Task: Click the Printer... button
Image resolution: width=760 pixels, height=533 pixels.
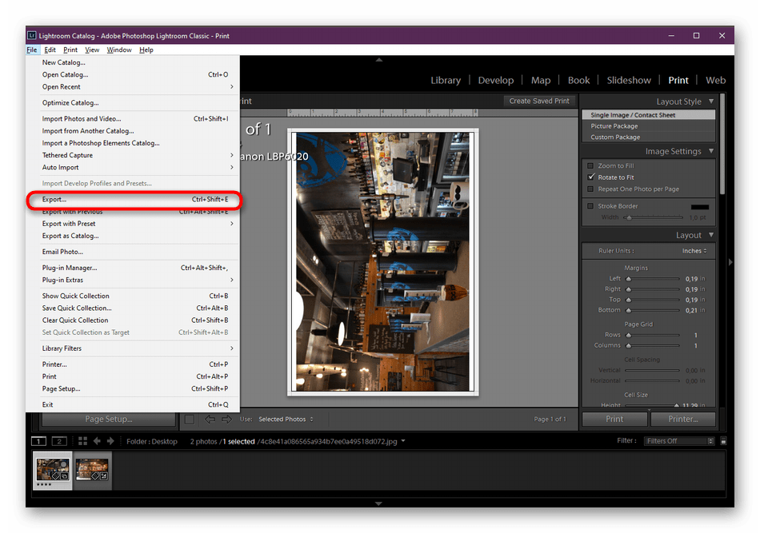Action: [683, 420]
